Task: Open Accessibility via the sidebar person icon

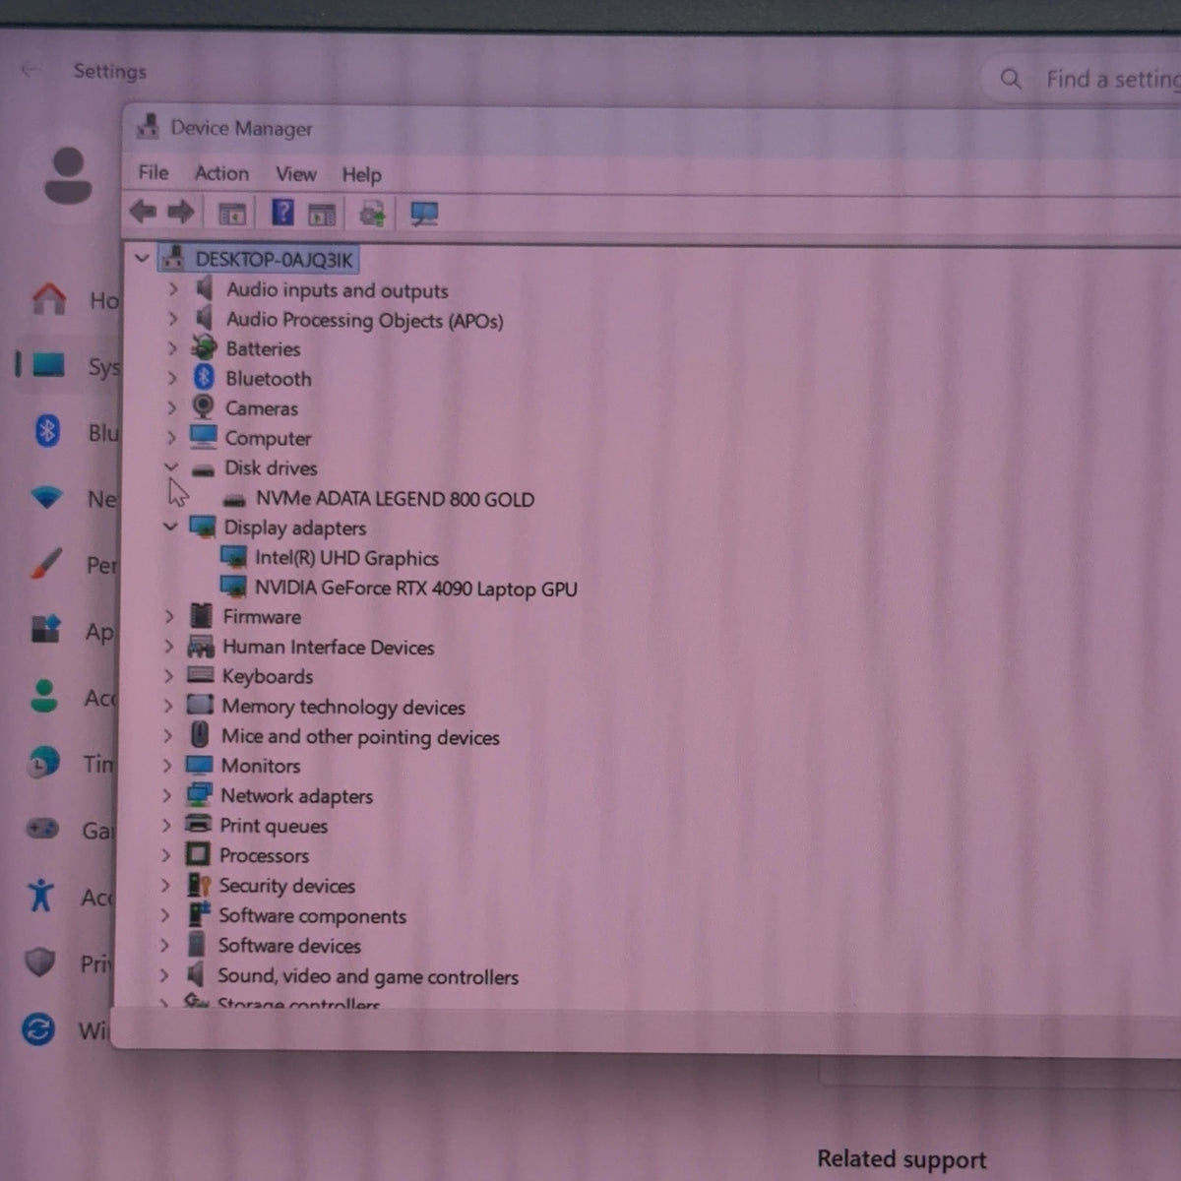Action: [x=41, y=896]
